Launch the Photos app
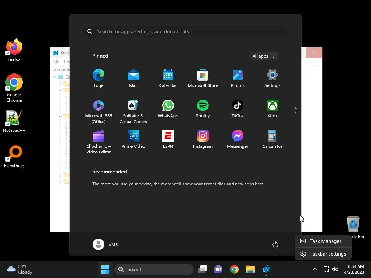Viewport: 371px width, 278px height. point(238,79)
